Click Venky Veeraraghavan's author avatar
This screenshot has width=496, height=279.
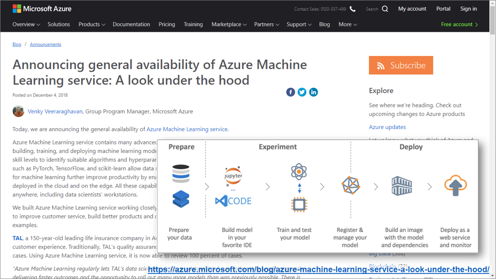19,111
